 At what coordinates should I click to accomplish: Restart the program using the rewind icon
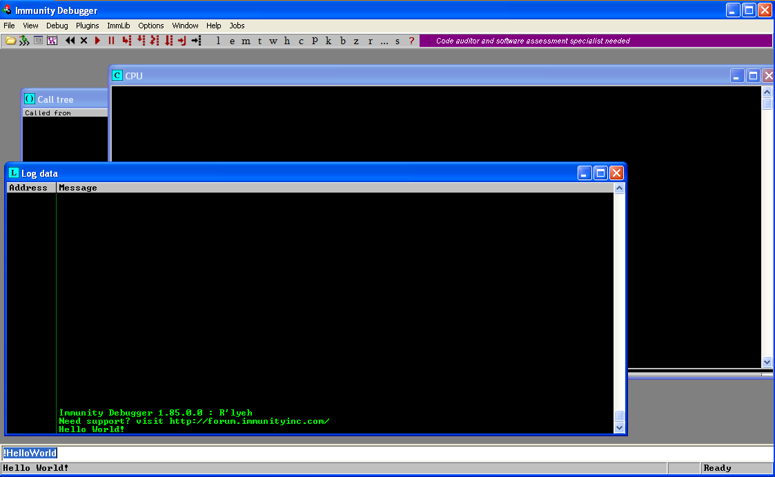tap(70, 40)
